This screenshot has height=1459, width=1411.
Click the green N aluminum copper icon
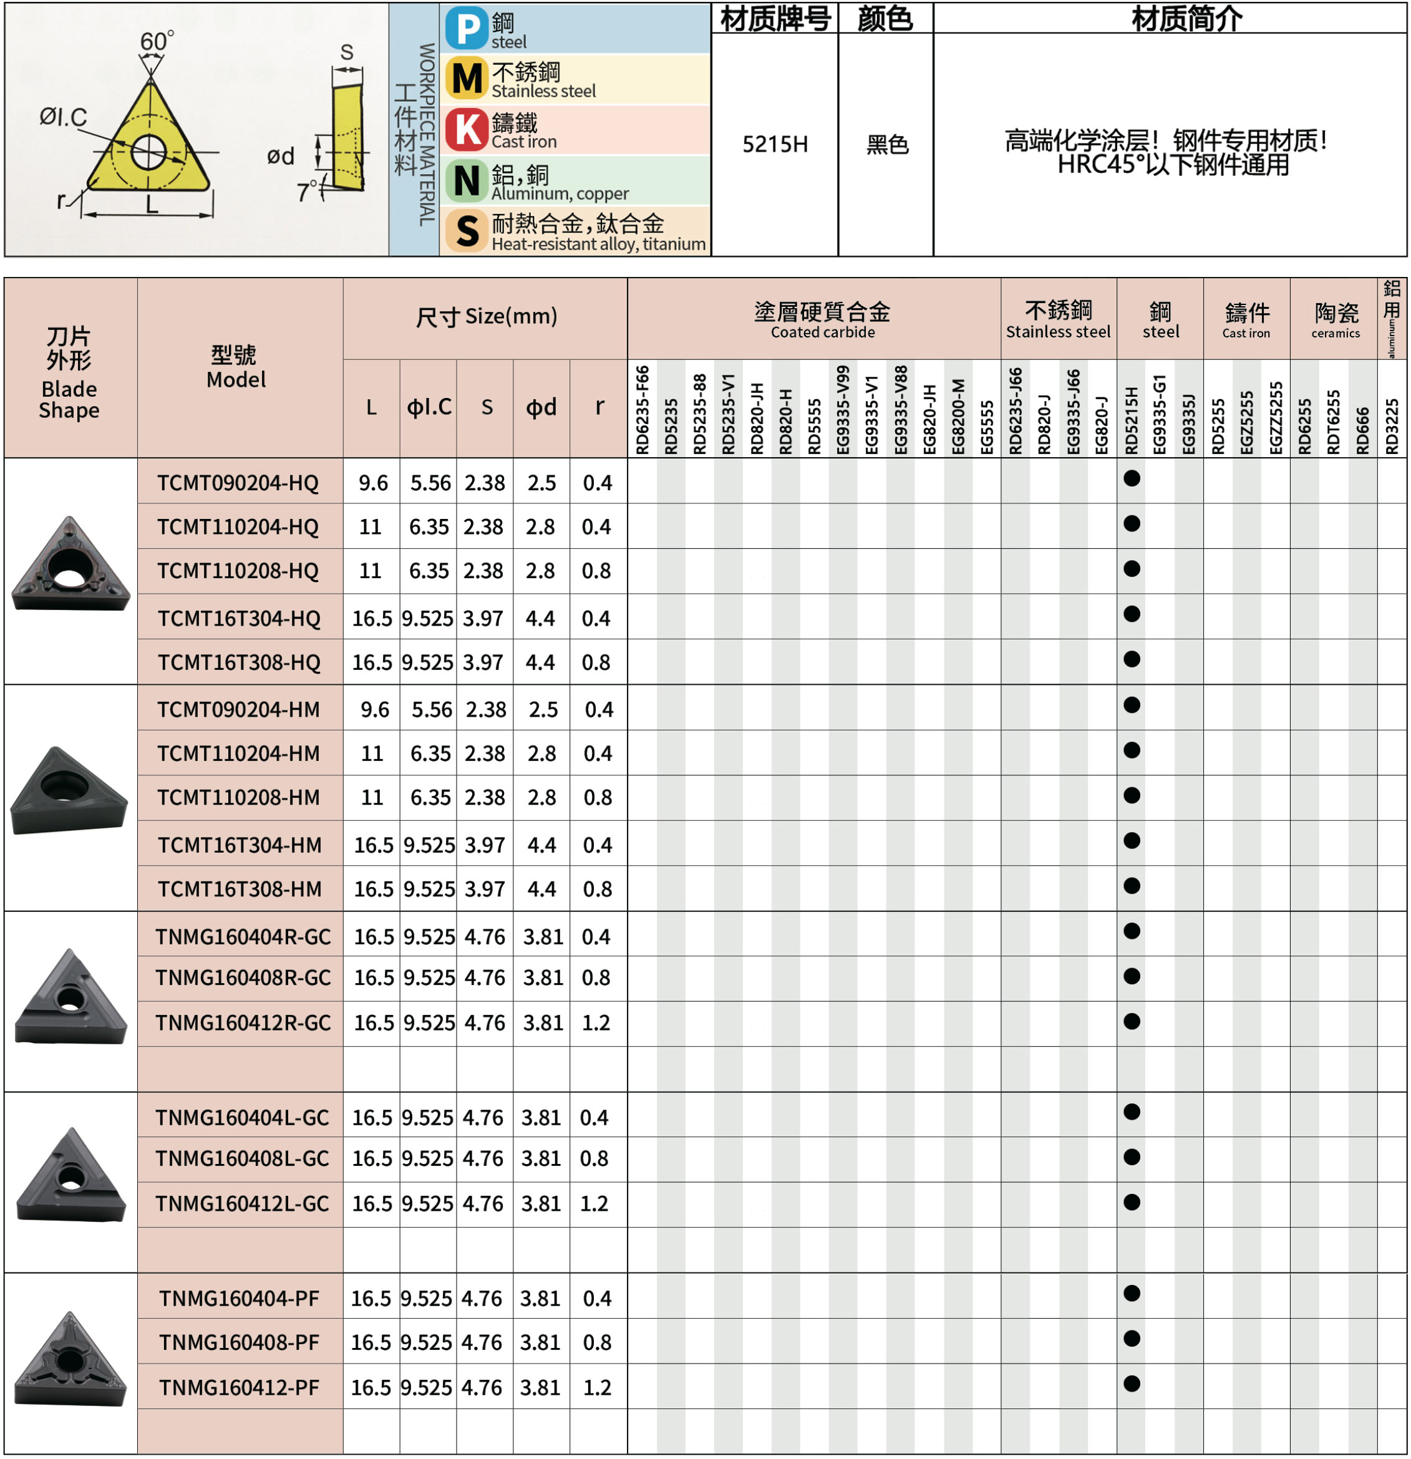[467, 181]
